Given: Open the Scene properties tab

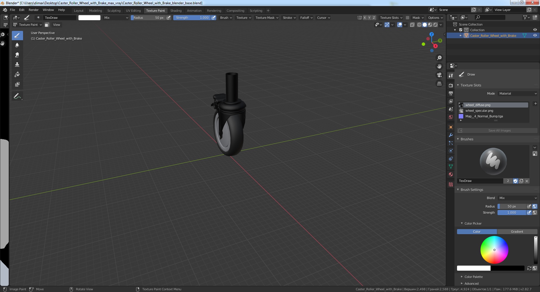Looking at the screenshot, I should [x=451, y=109].
